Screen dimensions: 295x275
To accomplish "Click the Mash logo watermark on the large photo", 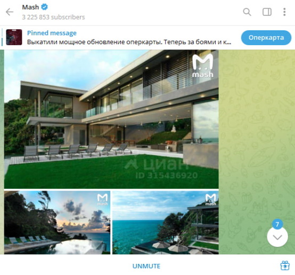I will coord(203,65).
